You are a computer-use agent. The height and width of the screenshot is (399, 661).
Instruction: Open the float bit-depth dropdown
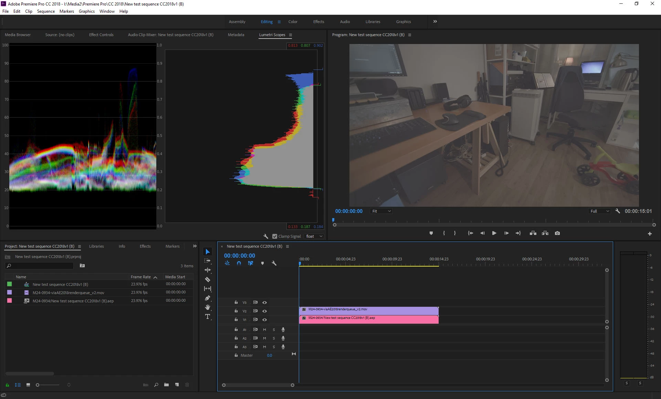(314, 236)
